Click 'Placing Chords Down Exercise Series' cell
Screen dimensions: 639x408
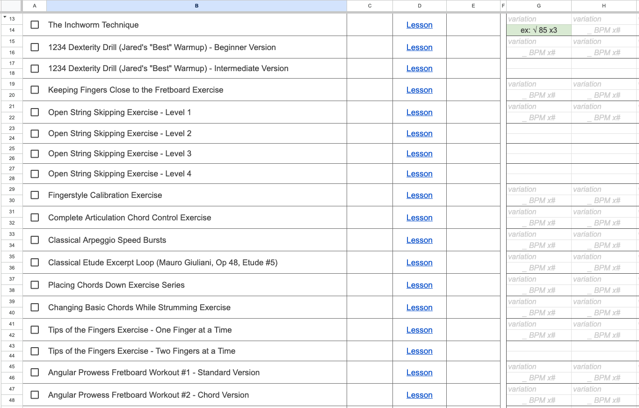(x=196, y=285)
